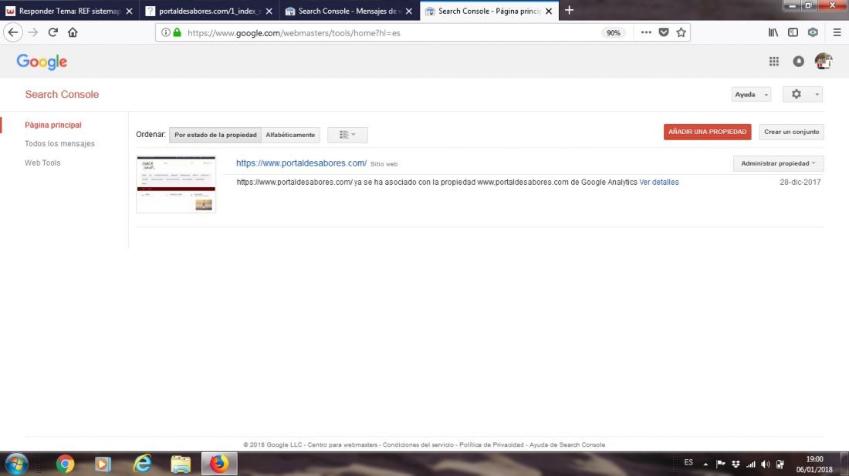Click the portaldesabores site thumbnail
Image resolution: width=849 pixels, height=476 pixels.
[x=176, y=184]
